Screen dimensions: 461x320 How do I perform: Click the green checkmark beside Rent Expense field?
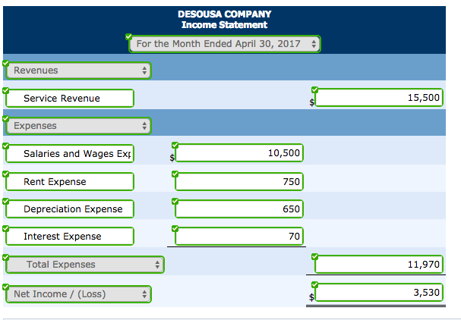5,174
